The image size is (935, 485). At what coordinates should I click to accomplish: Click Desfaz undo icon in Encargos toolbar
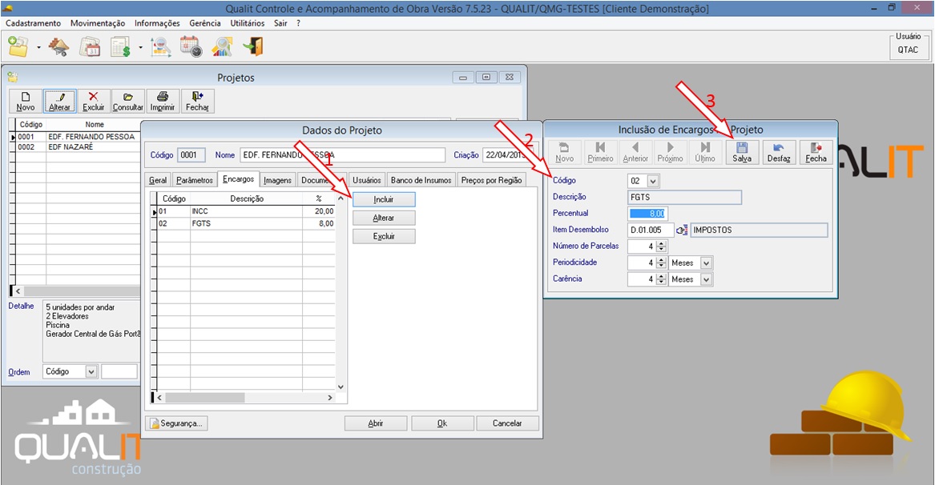click(779, 153)
